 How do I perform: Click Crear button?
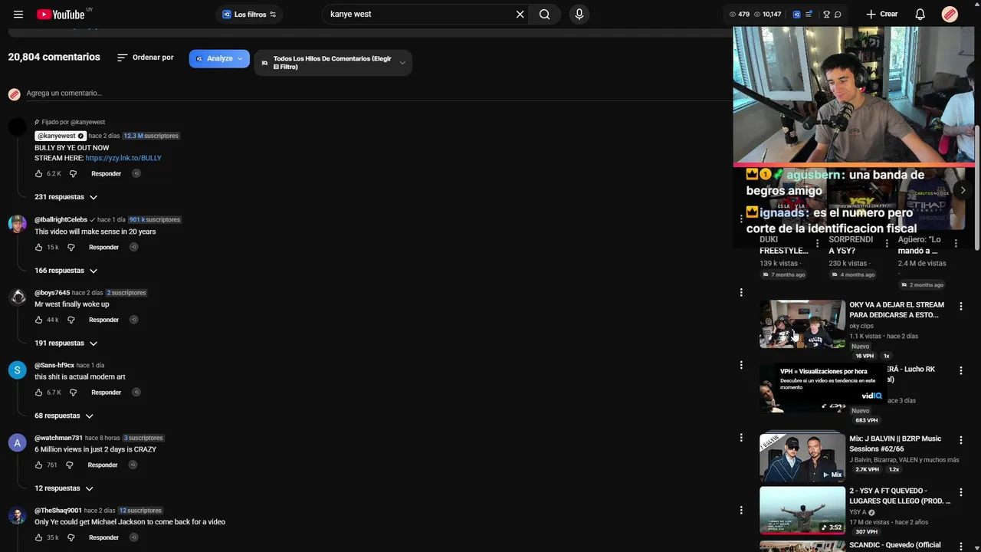(881, 14)
